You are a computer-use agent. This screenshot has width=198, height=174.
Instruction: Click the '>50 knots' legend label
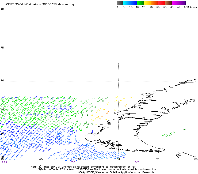[190, 7]
